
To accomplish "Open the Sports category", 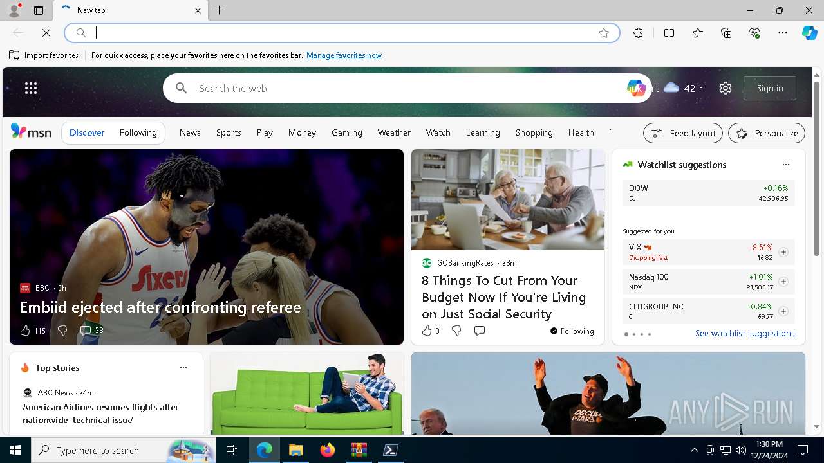I will (x=229, y=132).
